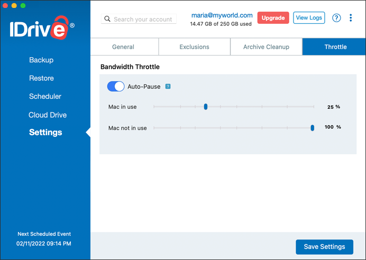Viewport: 366px width, 260px height.
Task: Open Backup in the sidebar
Action: (x=41, y=60)
